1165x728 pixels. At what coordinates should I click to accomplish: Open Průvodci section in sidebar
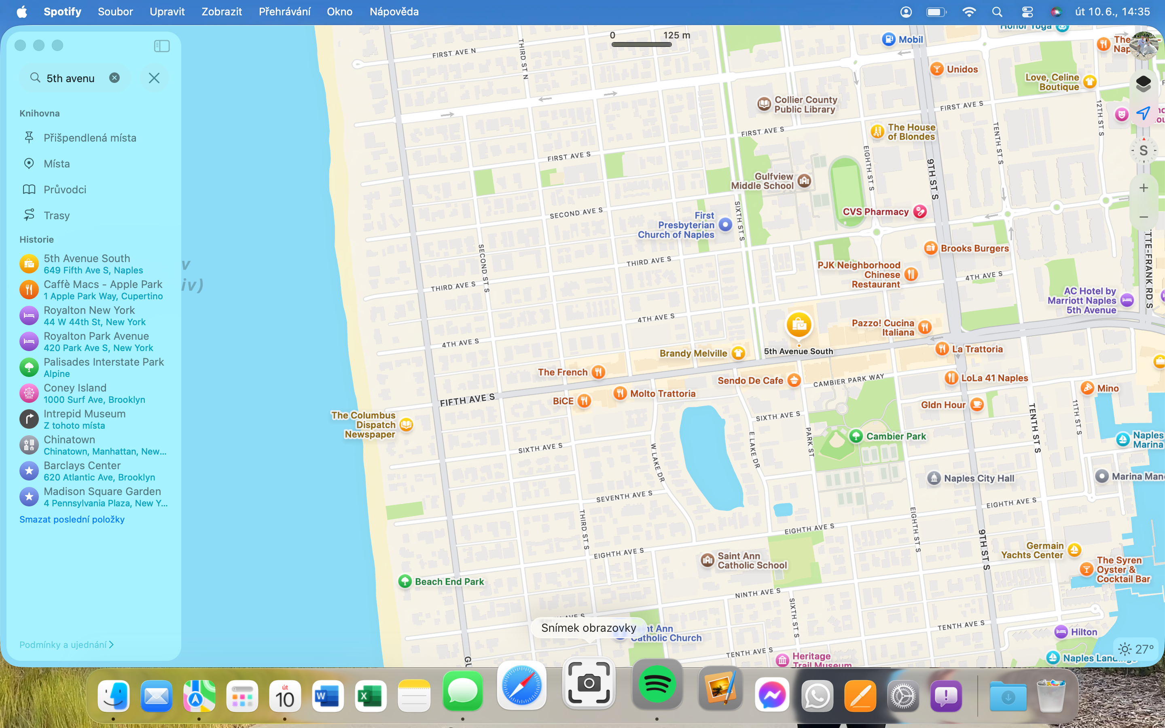point(65,190)
